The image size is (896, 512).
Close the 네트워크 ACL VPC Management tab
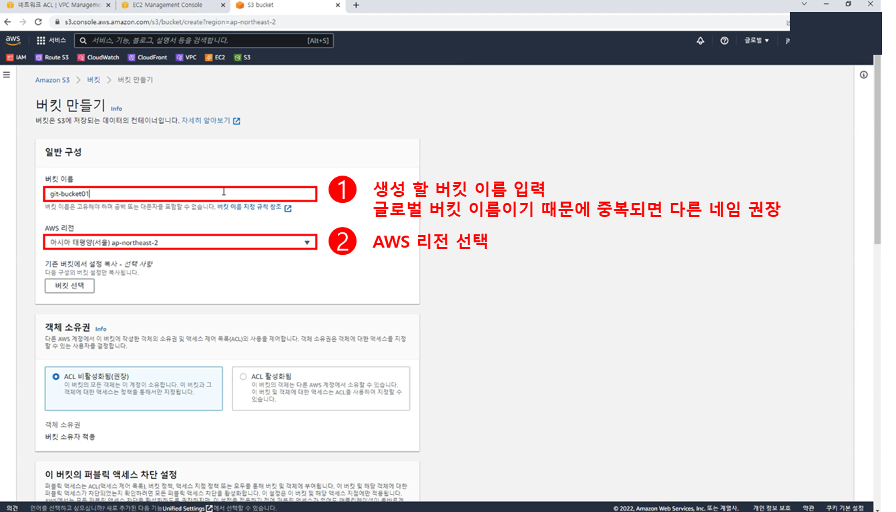point(107,5)
